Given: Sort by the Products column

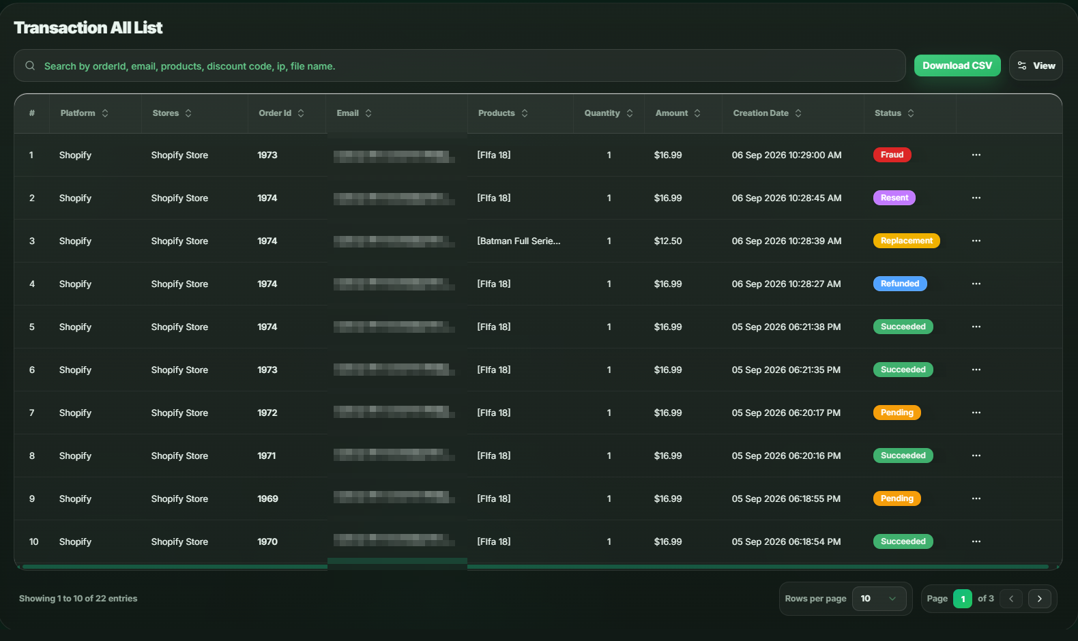Looking at the screenshot, I should [504, 113].
